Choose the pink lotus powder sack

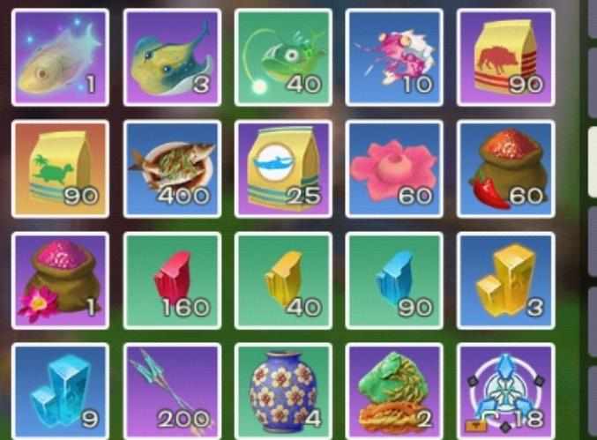pyautogui.click(x=60, y=280)
